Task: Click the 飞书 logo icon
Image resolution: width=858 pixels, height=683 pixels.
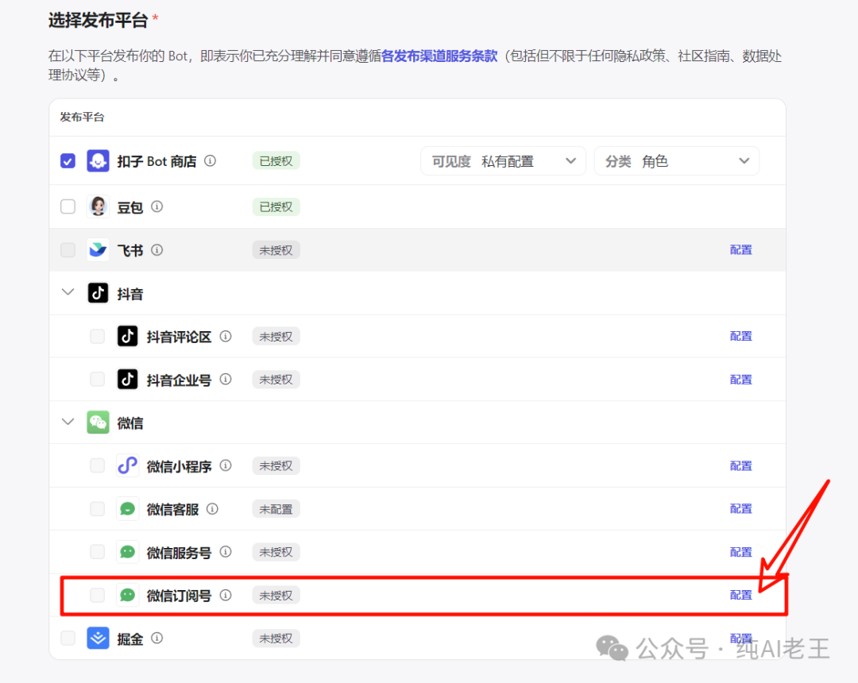Action: 98,250
